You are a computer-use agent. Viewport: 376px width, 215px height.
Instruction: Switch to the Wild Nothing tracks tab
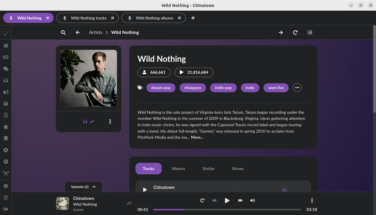(88, 18)
